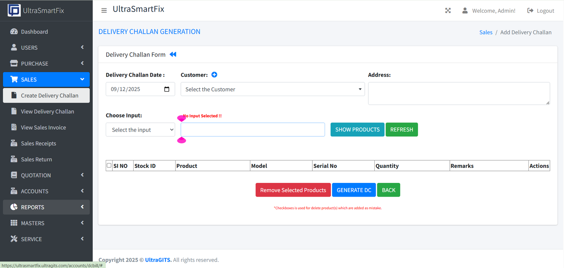The height and width of the screenshot is (268, 564).
Task: Click the GENERATE DC button
Action: [x=354, y=190]
